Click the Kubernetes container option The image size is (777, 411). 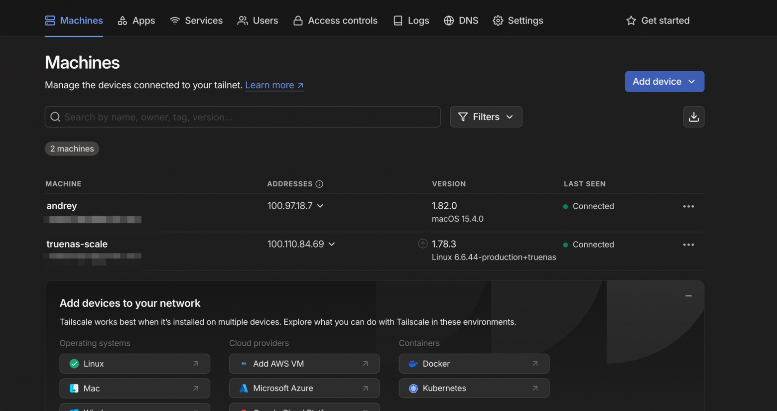[474, 388]
